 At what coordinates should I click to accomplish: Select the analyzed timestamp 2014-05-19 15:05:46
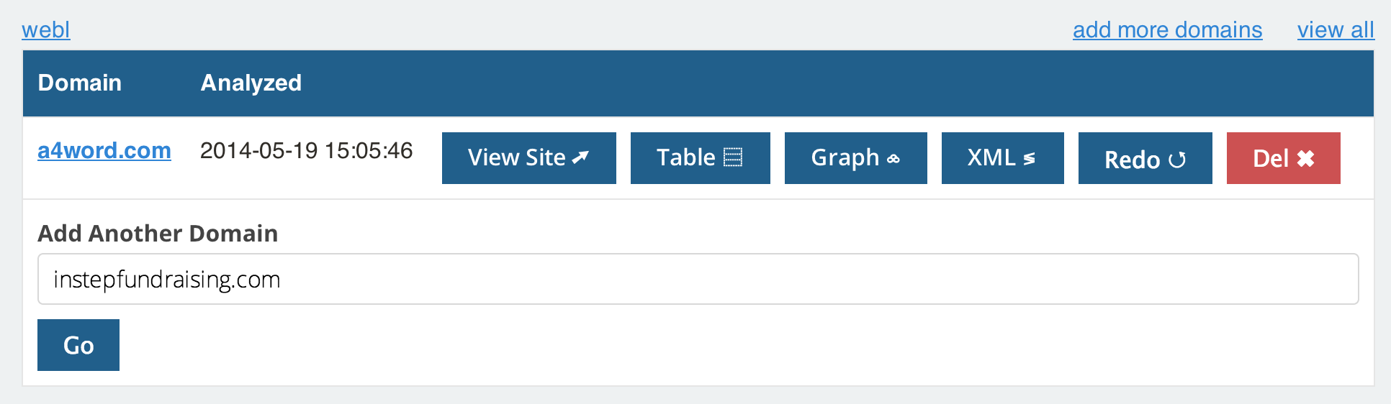[306, 150]
